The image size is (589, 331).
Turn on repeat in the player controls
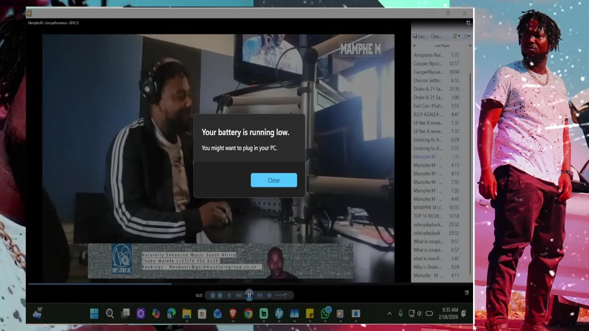220,296
